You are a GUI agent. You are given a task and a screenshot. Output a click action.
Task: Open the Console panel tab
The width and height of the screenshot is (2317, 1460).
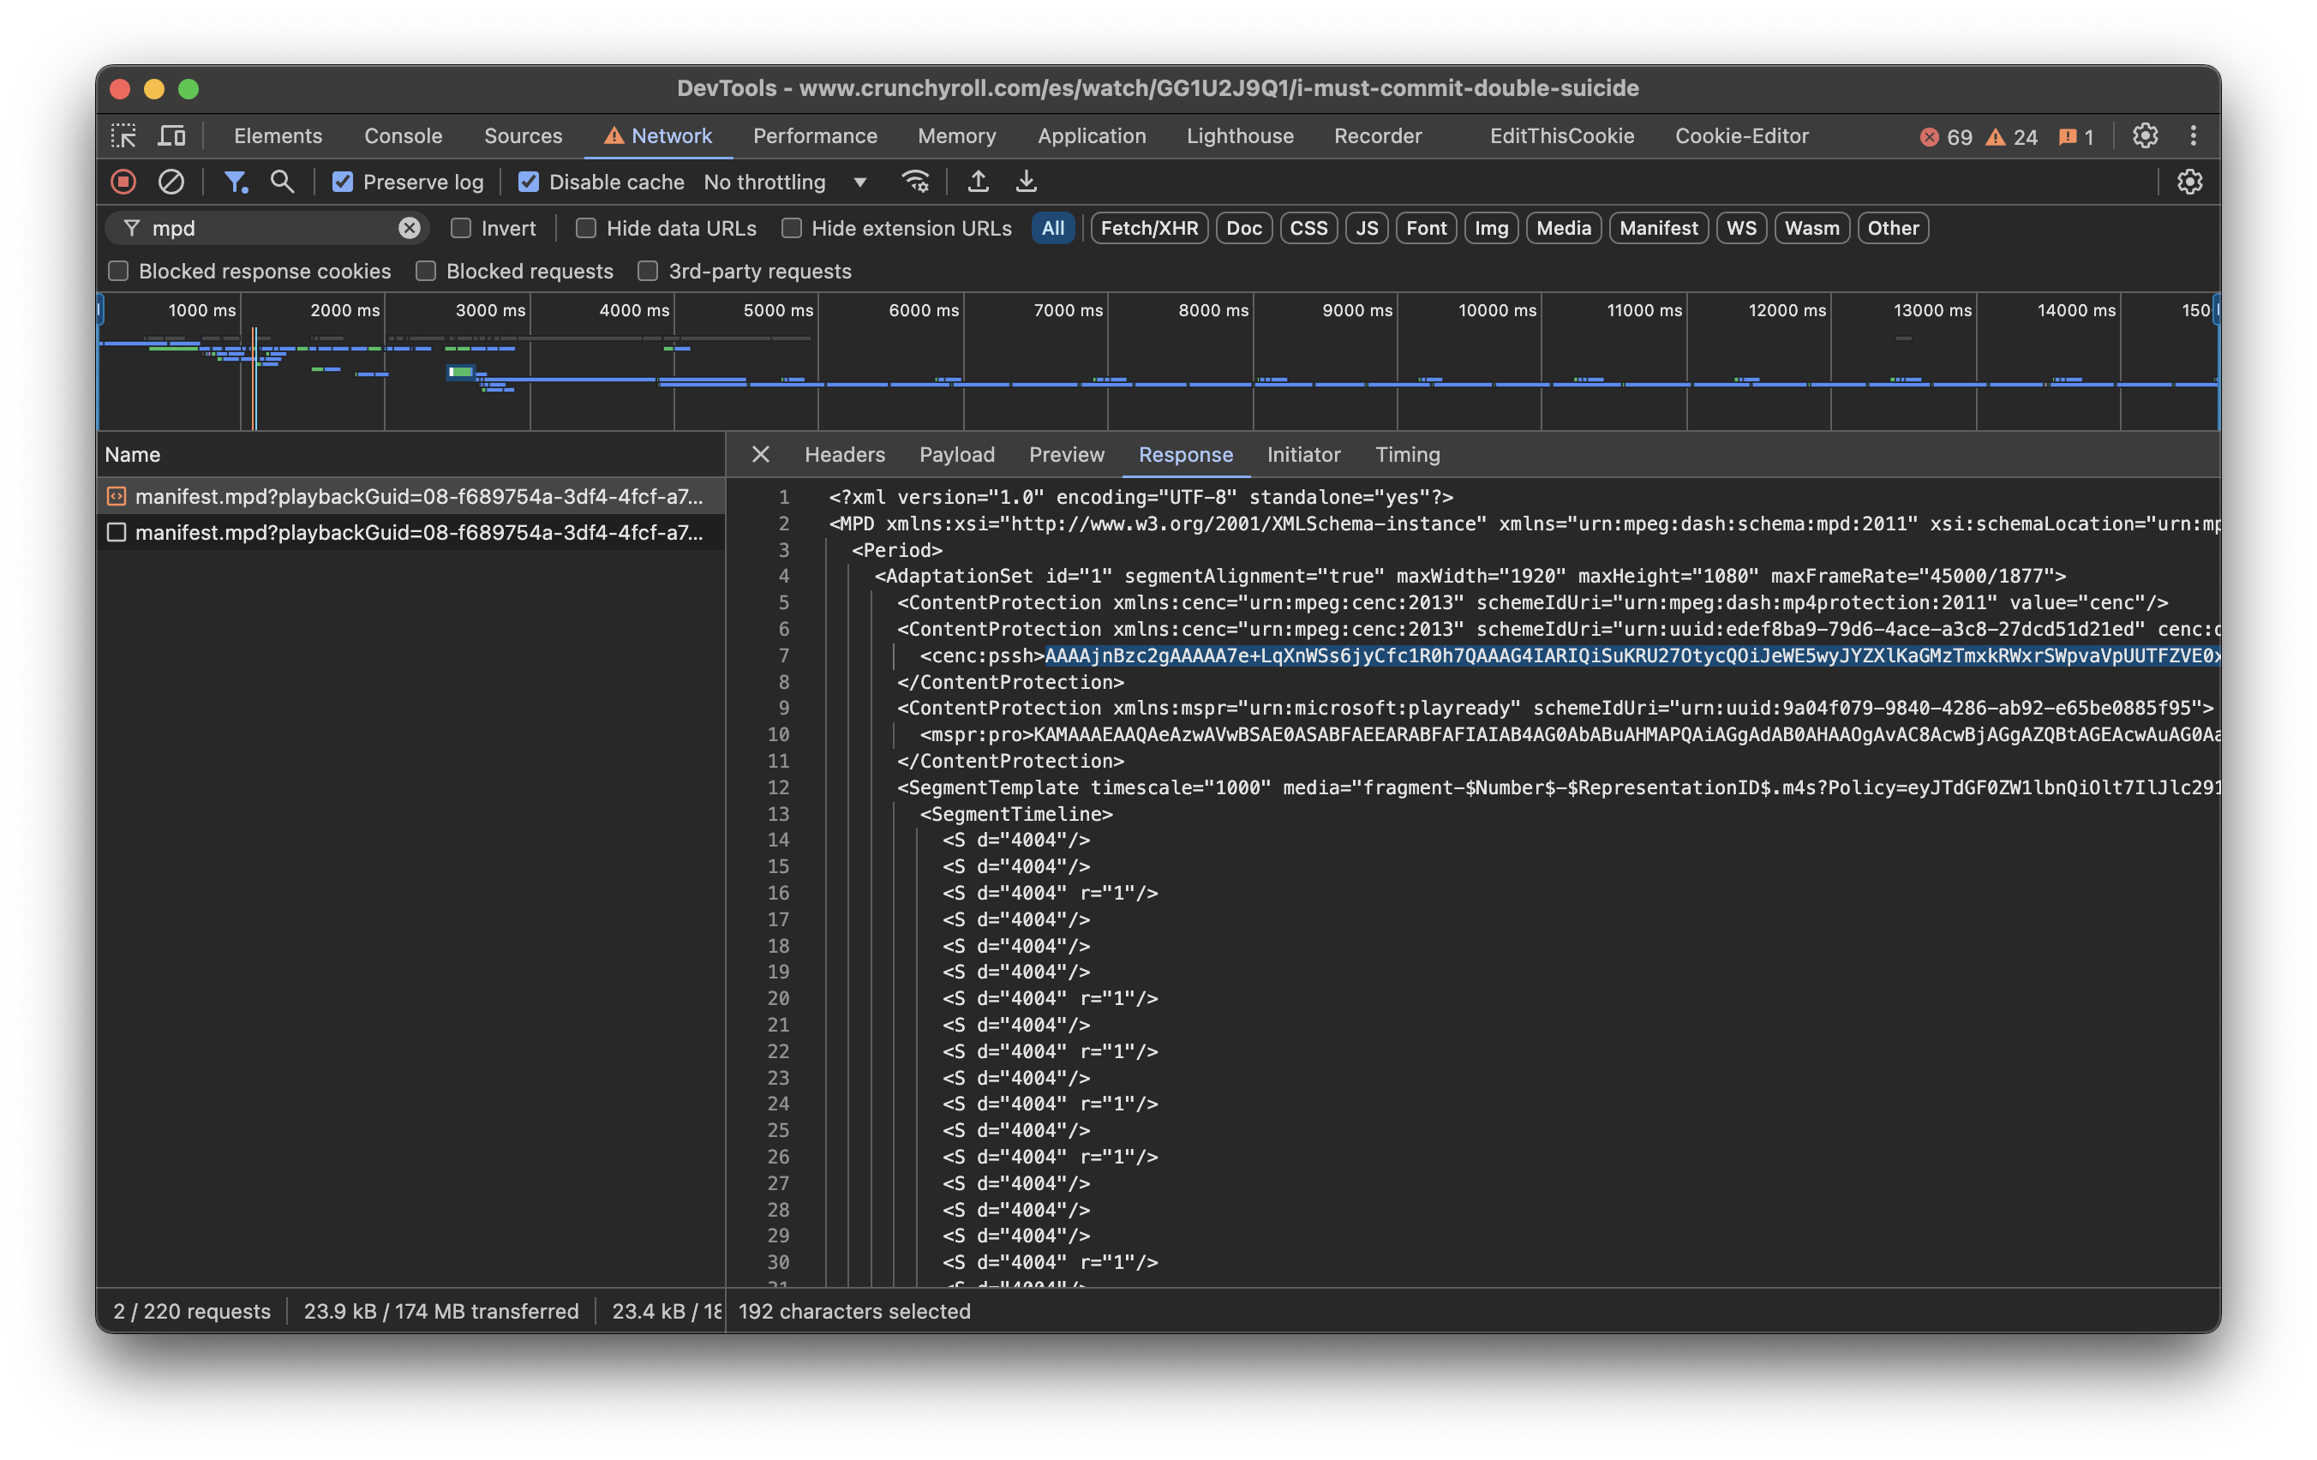[402, 135]
